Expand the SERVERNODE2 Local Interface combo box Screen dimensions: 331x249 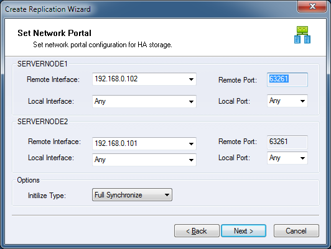144,160
